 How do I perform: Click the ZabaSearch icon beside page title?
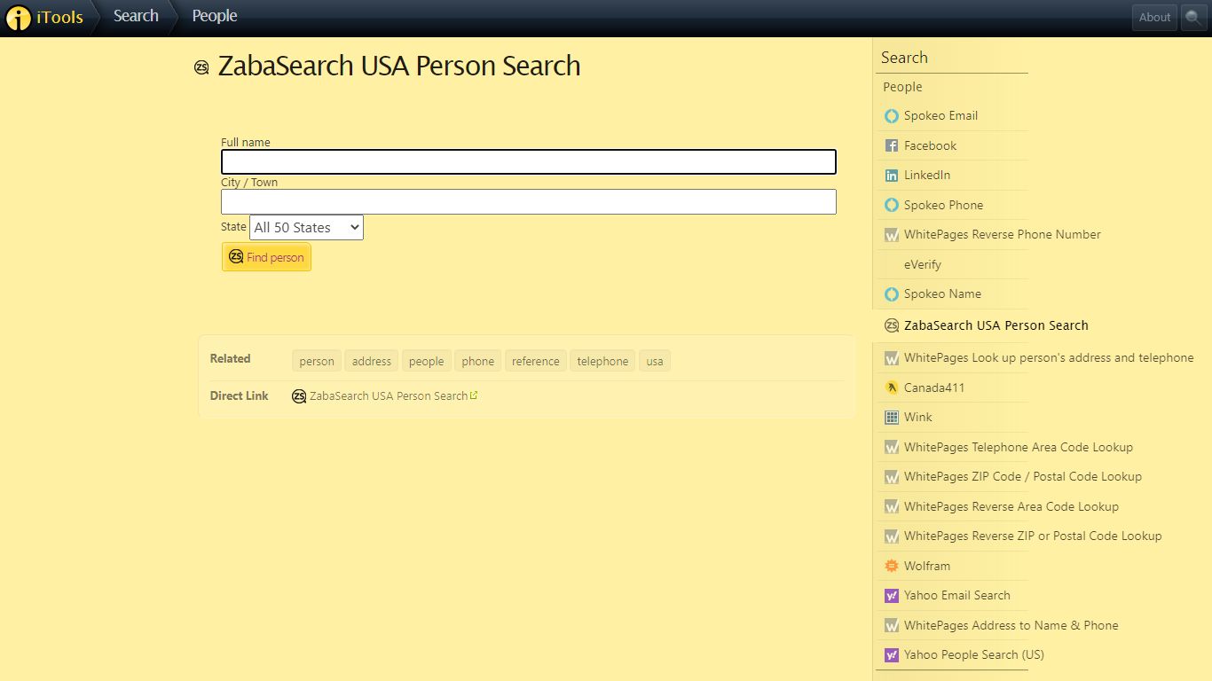(x=201, y=67)
